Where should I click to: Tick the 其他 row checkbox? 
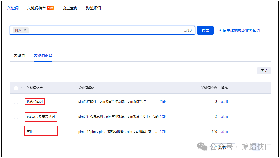[16, 132]
